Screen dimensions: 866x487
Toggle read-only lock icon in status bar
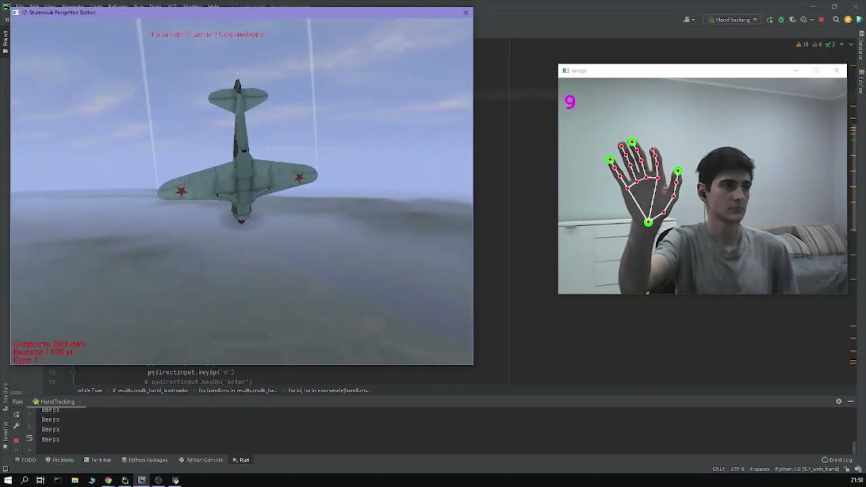click(x=848, y=469)
